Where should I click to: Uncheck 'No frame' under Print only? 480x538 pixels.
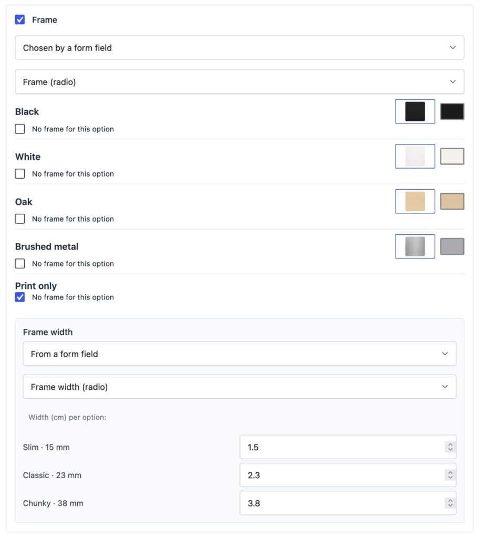pos(20,297)
